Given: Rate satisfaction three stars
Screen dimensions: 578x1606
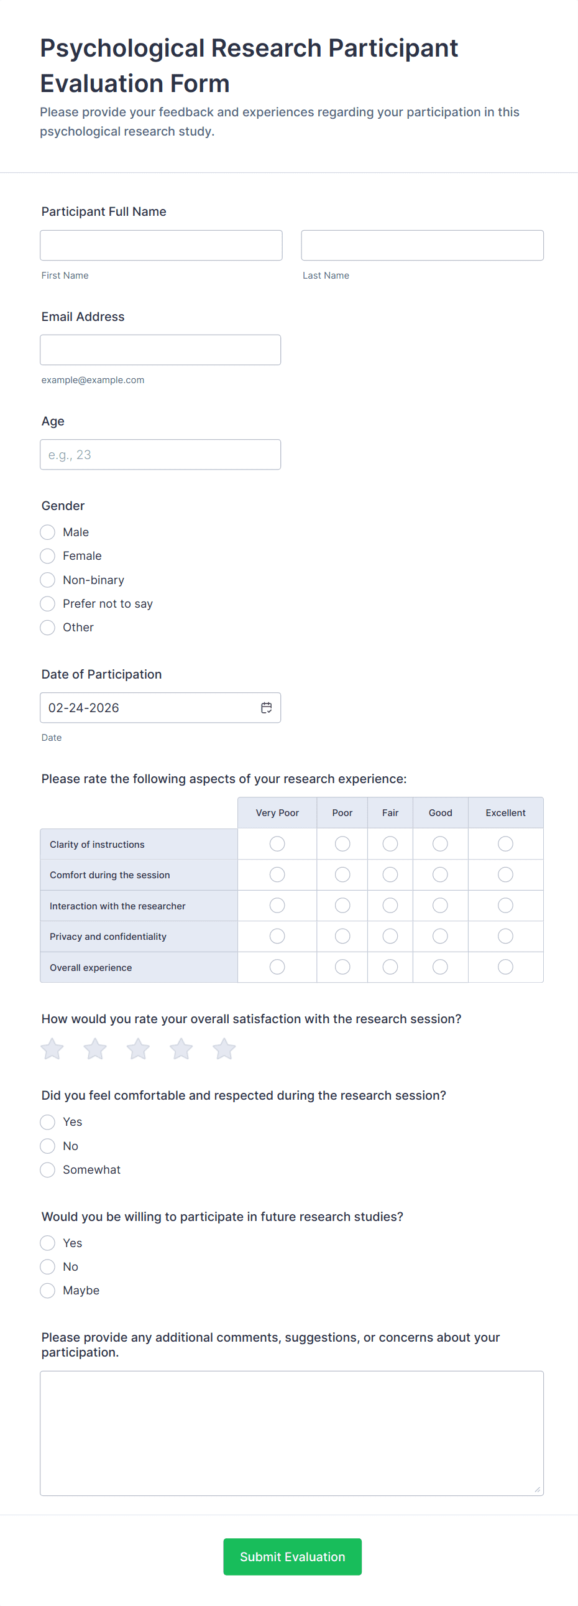Looking at the screenshot, I should pos(138,1049).
